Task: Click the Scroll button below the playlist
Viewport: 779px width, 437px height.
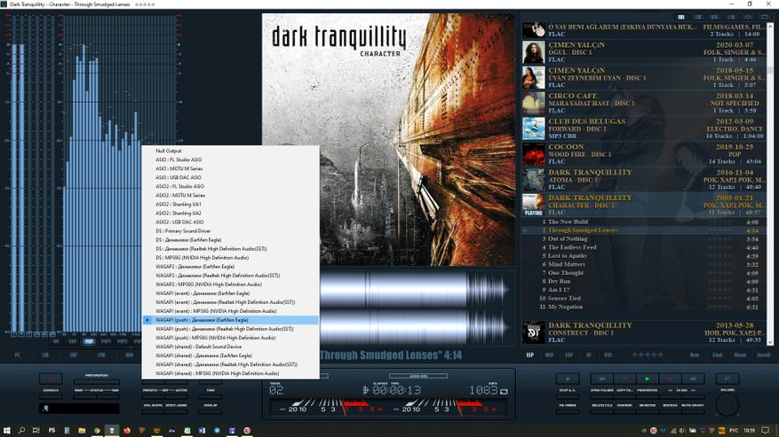Action: [x=763, y=355]
